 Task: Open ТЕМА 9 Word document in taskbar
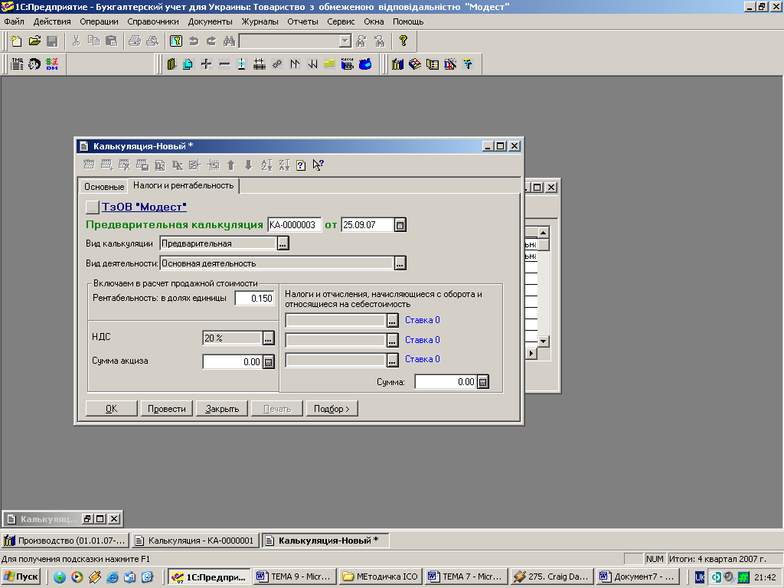295,577
